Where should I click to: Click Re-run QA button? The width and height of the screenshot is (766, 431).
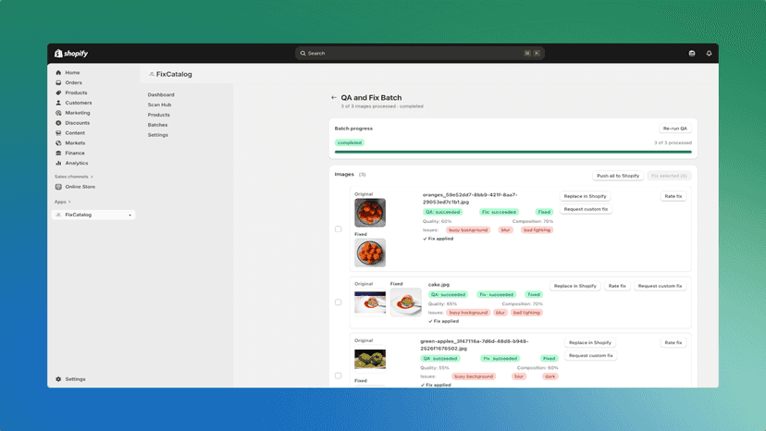(x=674, y=129)
